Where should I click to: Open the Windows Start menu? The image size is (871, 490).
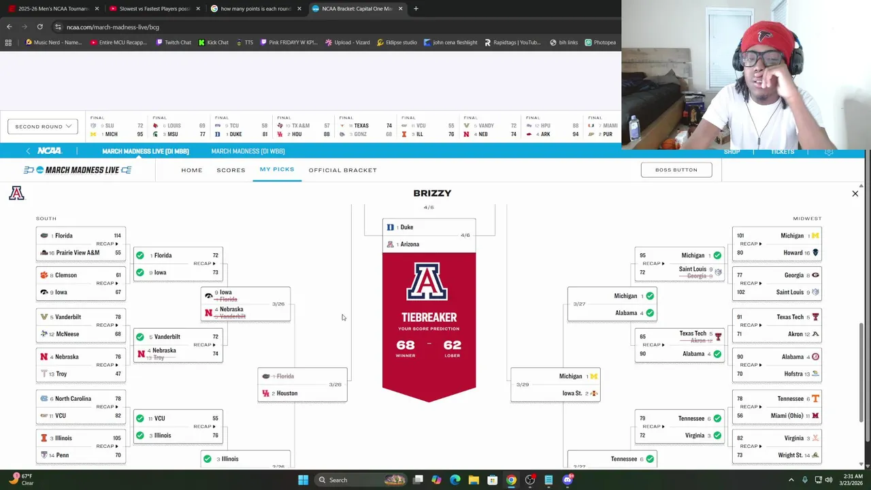303,480
